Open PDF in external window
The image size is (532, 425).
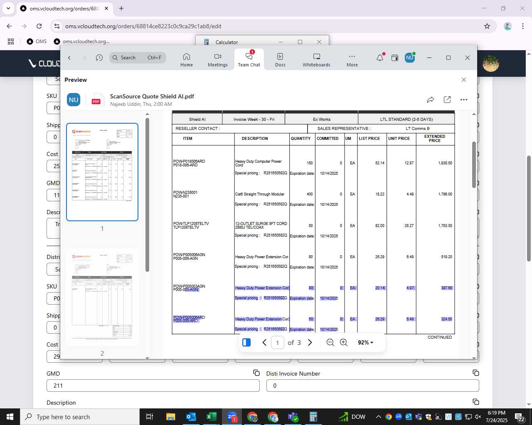click(x=447, y=100)
